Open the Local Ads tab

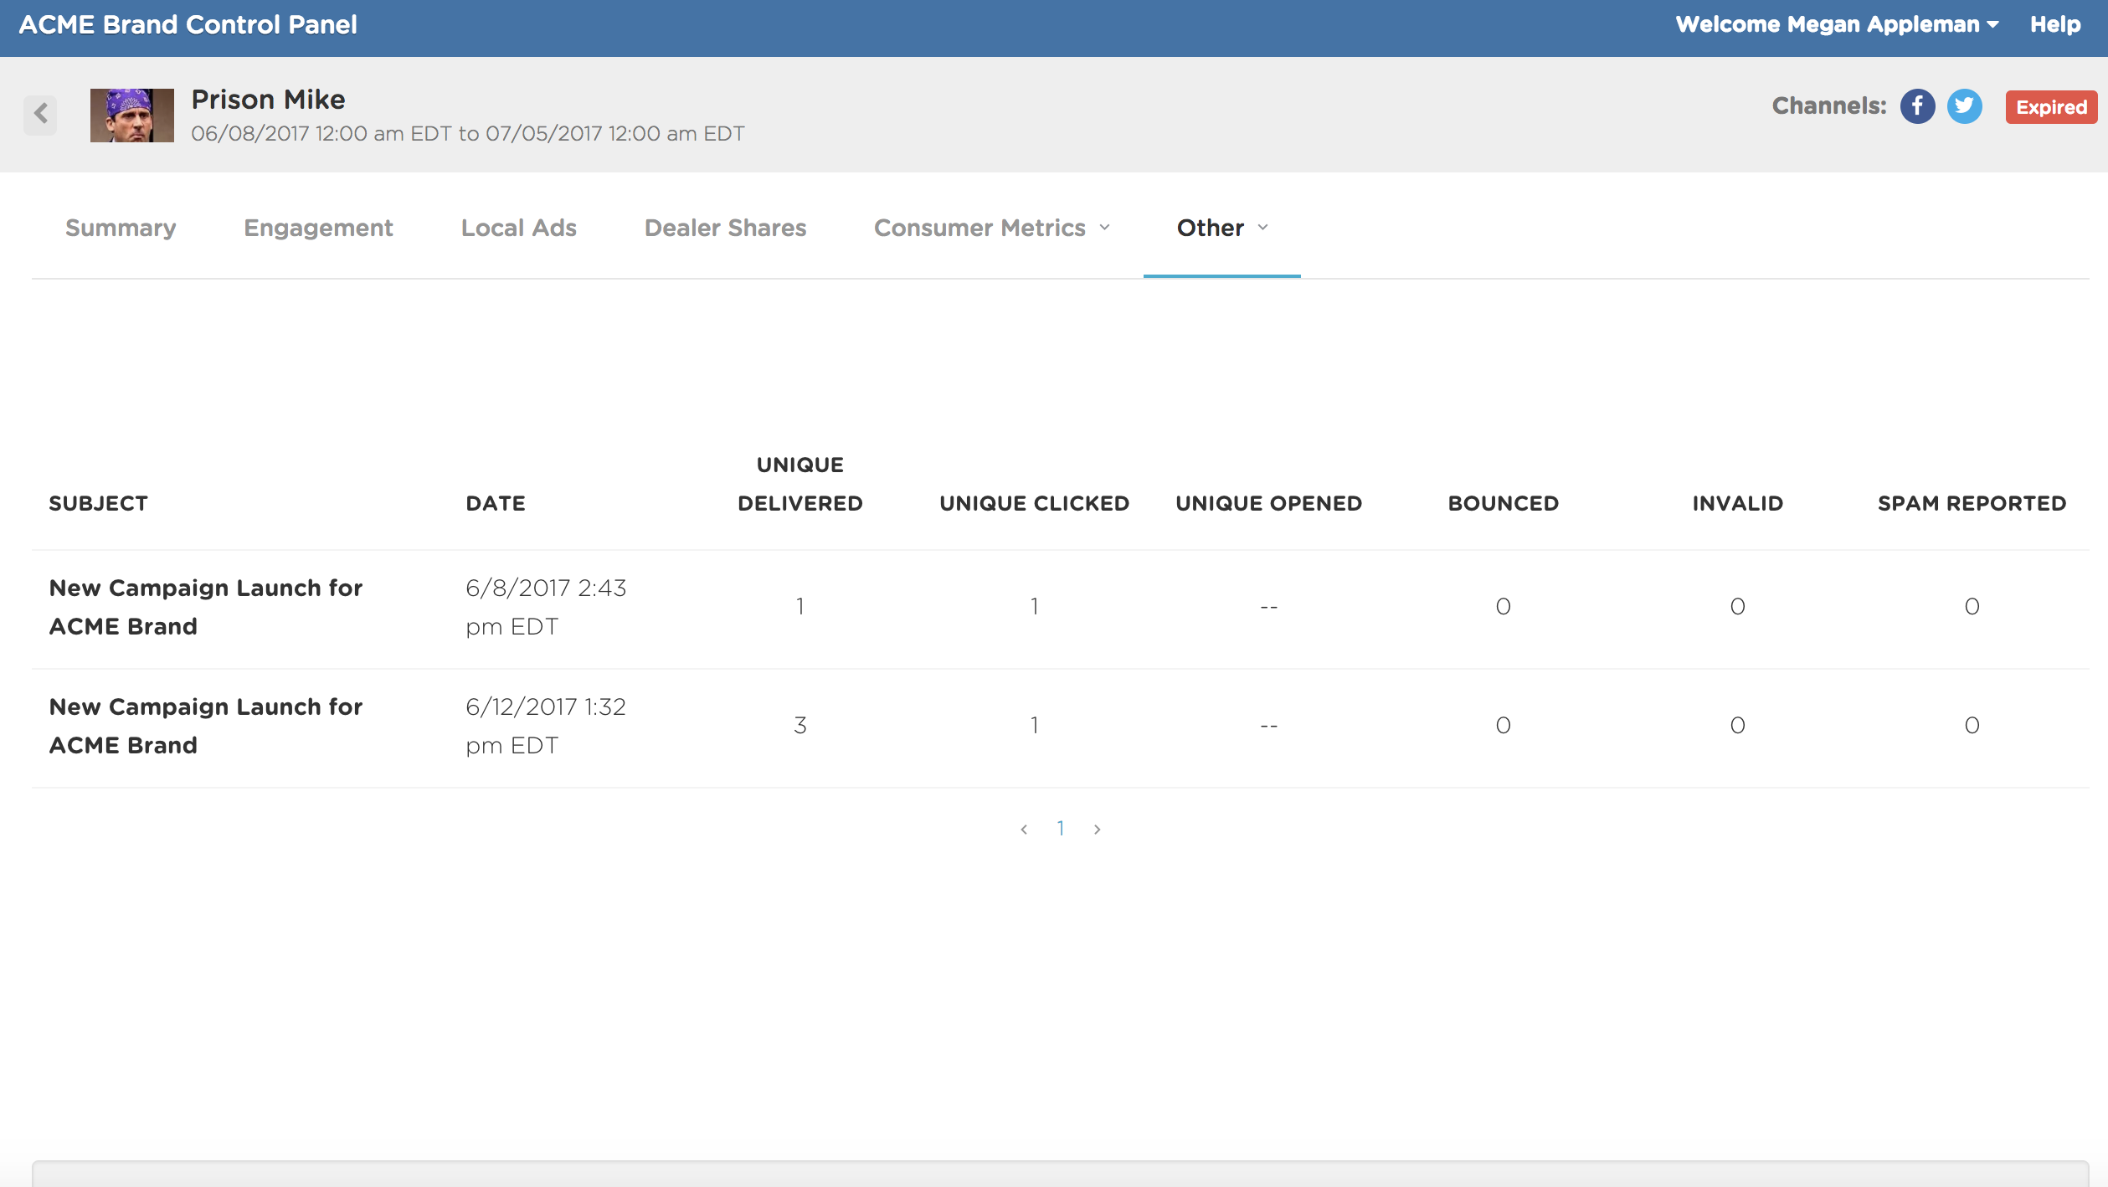(518, 228)
